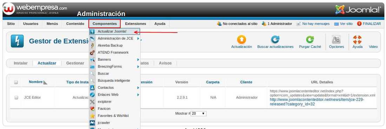Image resolution: width=386 pixels, height=129 pixels.
Task: Click the No hay mensajes link
Action: click(316, 24)
